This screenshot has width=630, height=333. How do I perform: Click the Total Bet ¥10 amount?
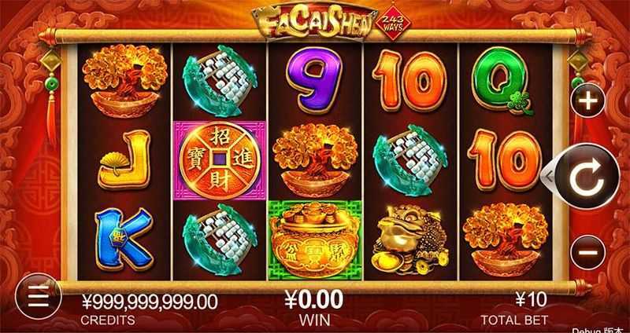click(x=530, y=299)
